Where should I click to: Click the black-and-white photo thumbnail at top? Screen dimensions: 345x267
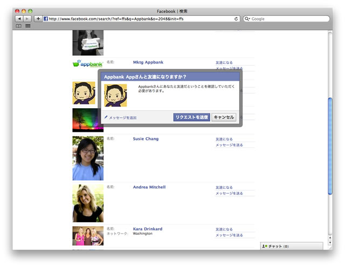tap(88, 43)
